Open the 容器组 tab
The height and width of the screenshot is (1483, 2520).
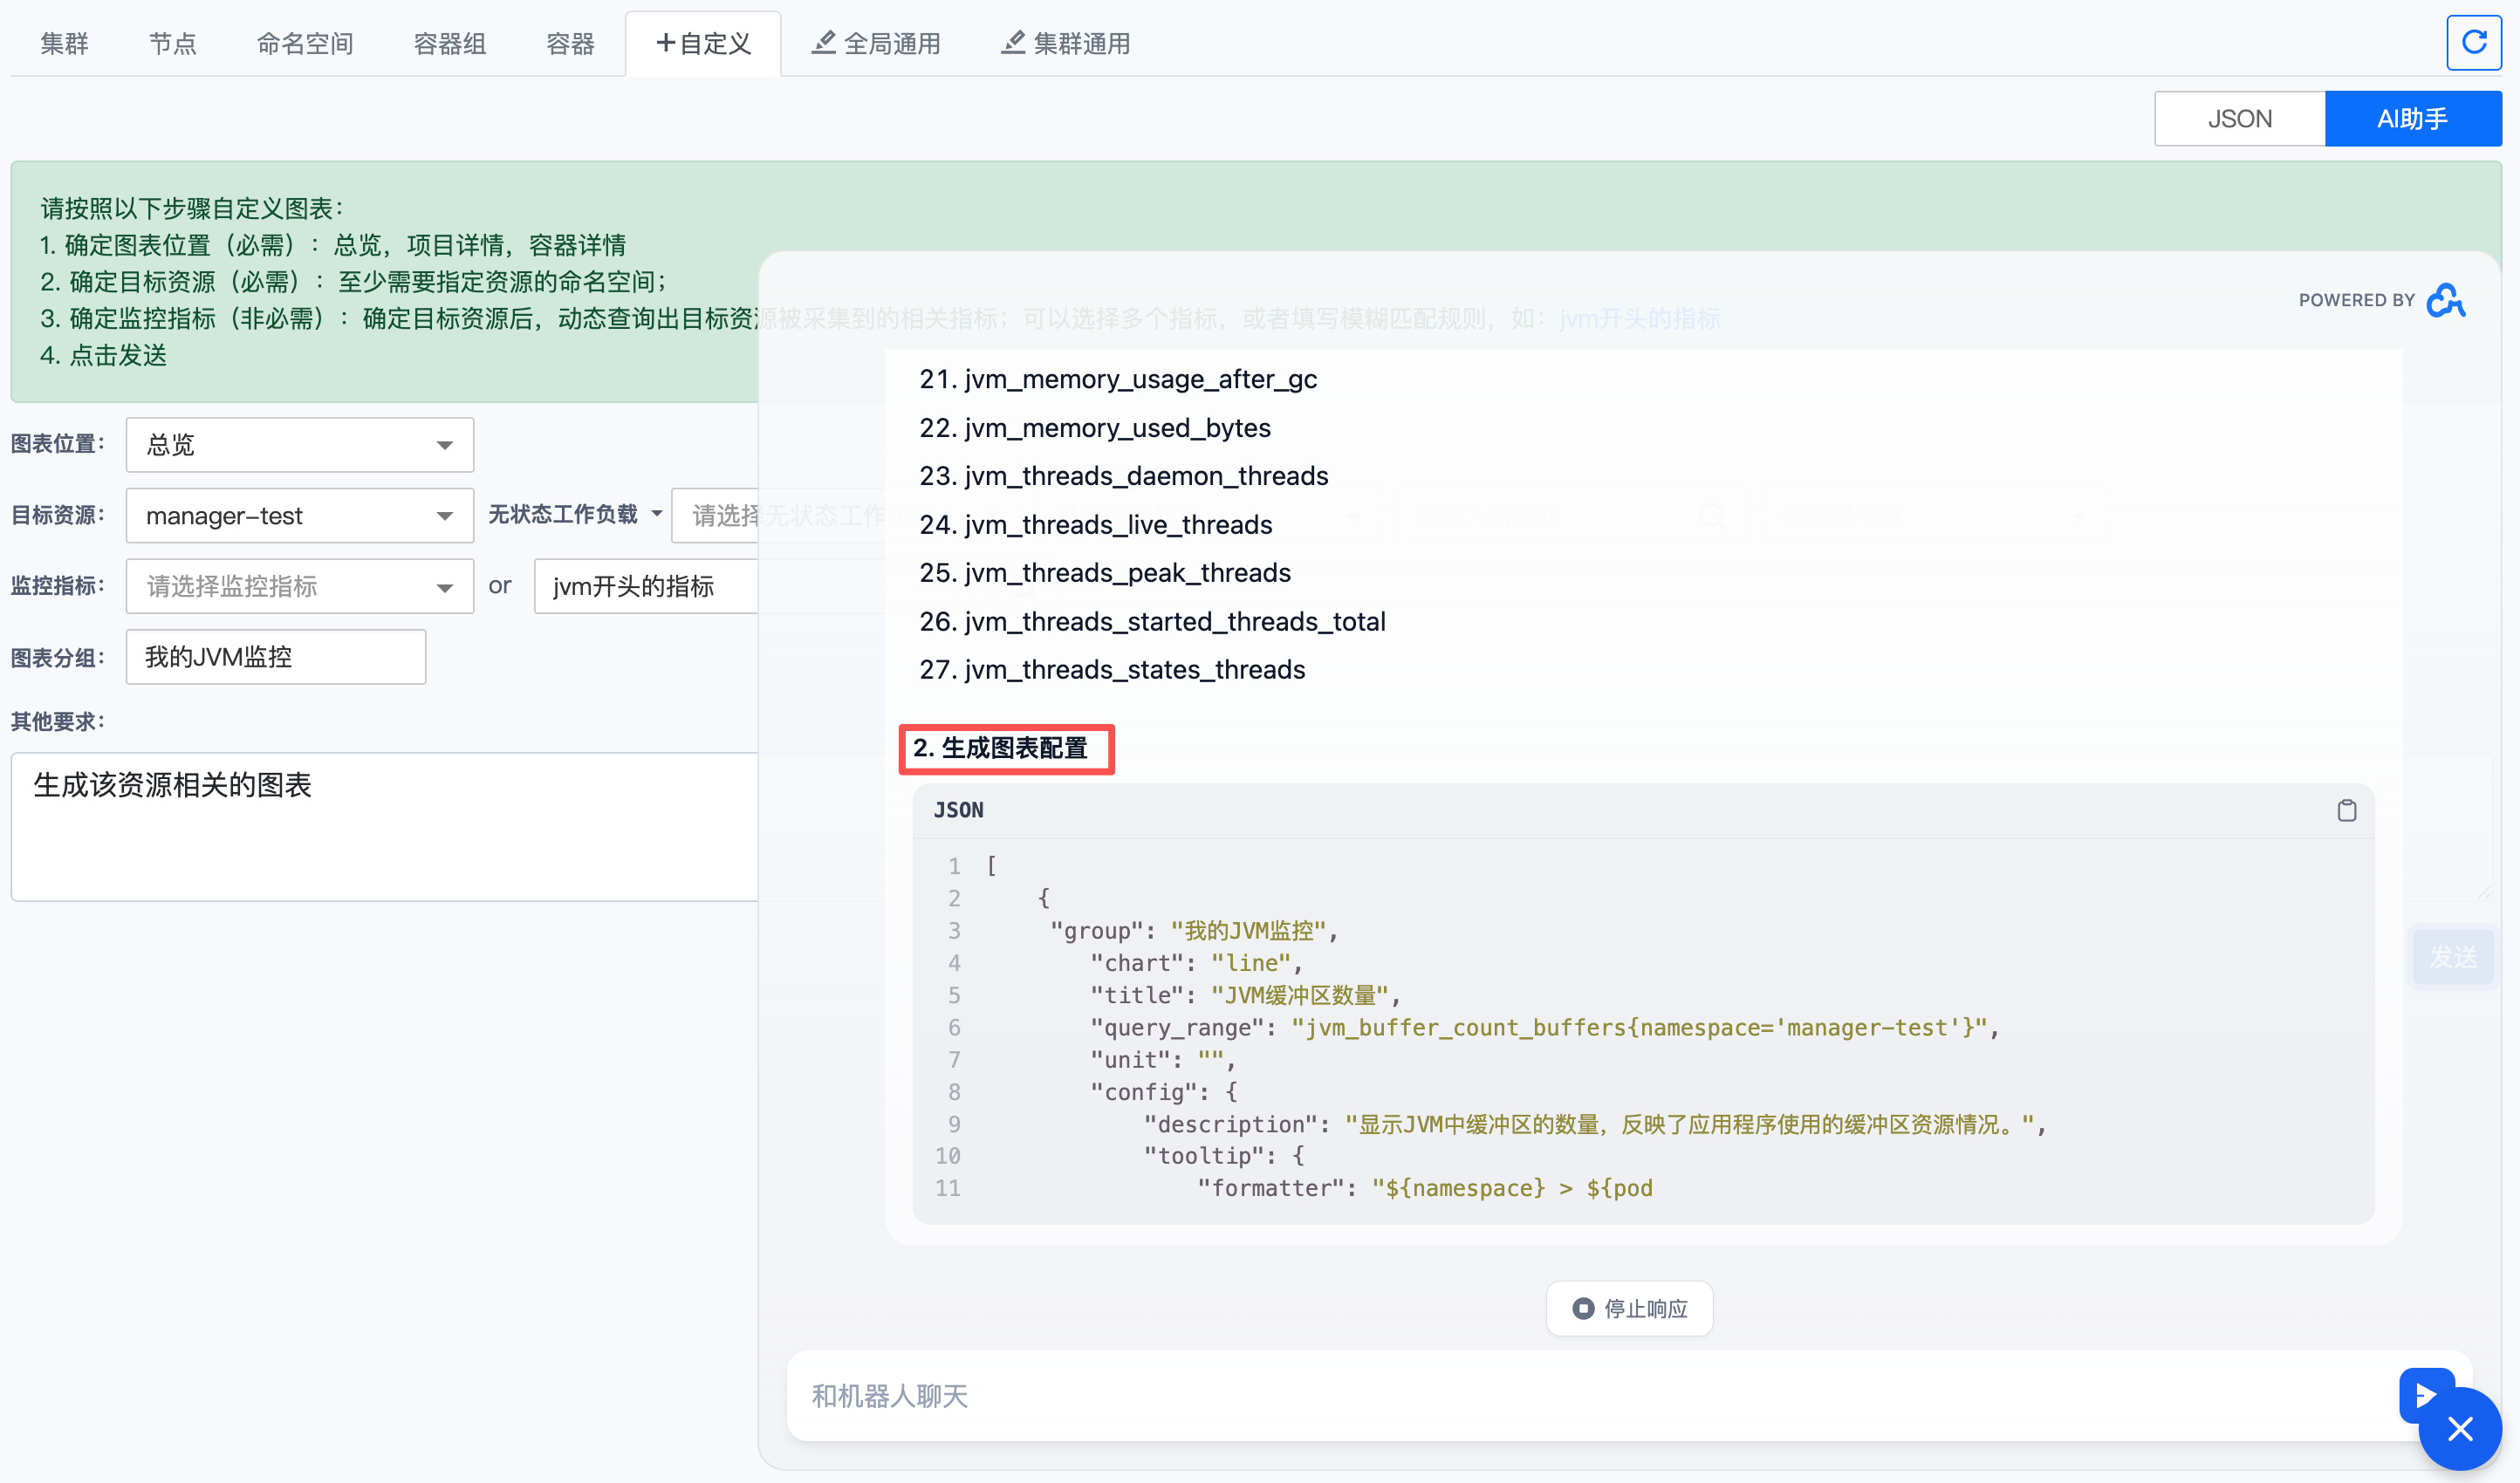(449, 43)
